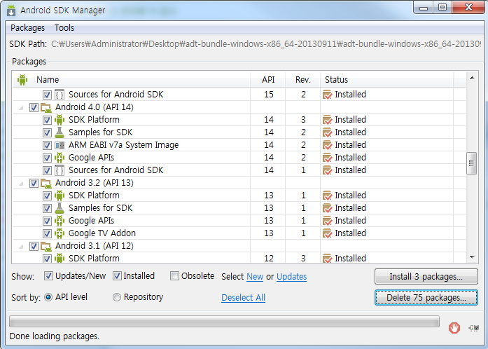The image size is (488, 349).
Task: Click the Android 3.2 (API 13) folder icon
Action: (46, 183)
